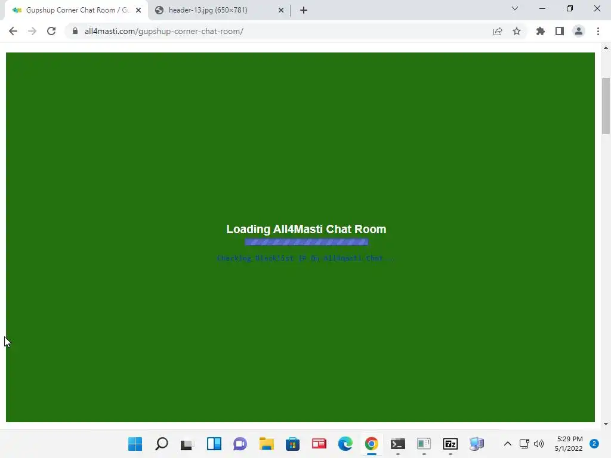Close the Gupshup Corner Chat Room tab
Image resolution: width=611 pixels, height=458 pixels.
tap(138, 10)
